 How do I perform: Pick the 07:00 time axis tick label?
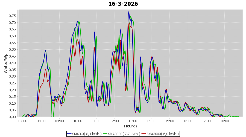[23, 121]
